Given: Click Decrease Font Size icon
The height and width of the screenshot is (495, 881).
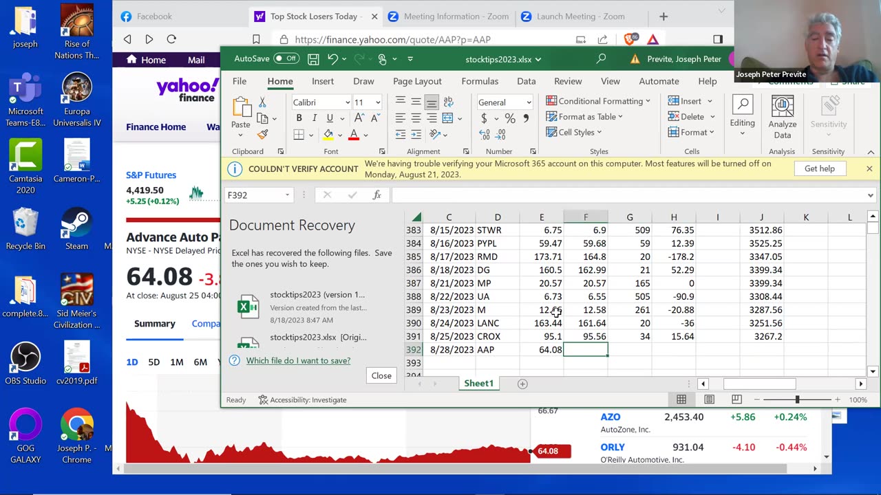Looking at the screenshot, I should pyautogui.click(x=375, y=118).
